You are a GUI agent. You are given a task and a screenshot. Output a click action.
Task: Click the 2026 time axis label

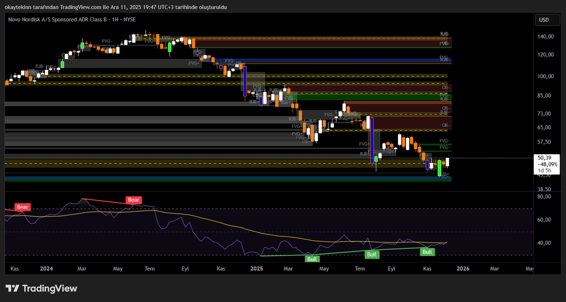pos(463,268)
